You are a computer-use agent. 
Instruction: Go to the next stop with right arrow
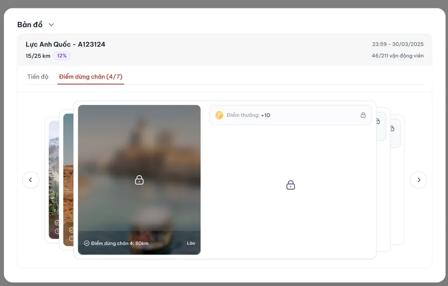click(418, 180)
